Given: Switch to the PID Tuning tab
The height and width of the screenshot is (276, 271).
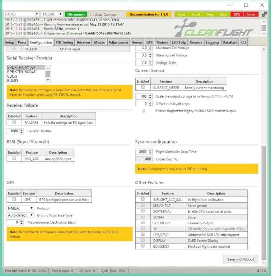Looking at the screenshot, I should pos(64,42).
